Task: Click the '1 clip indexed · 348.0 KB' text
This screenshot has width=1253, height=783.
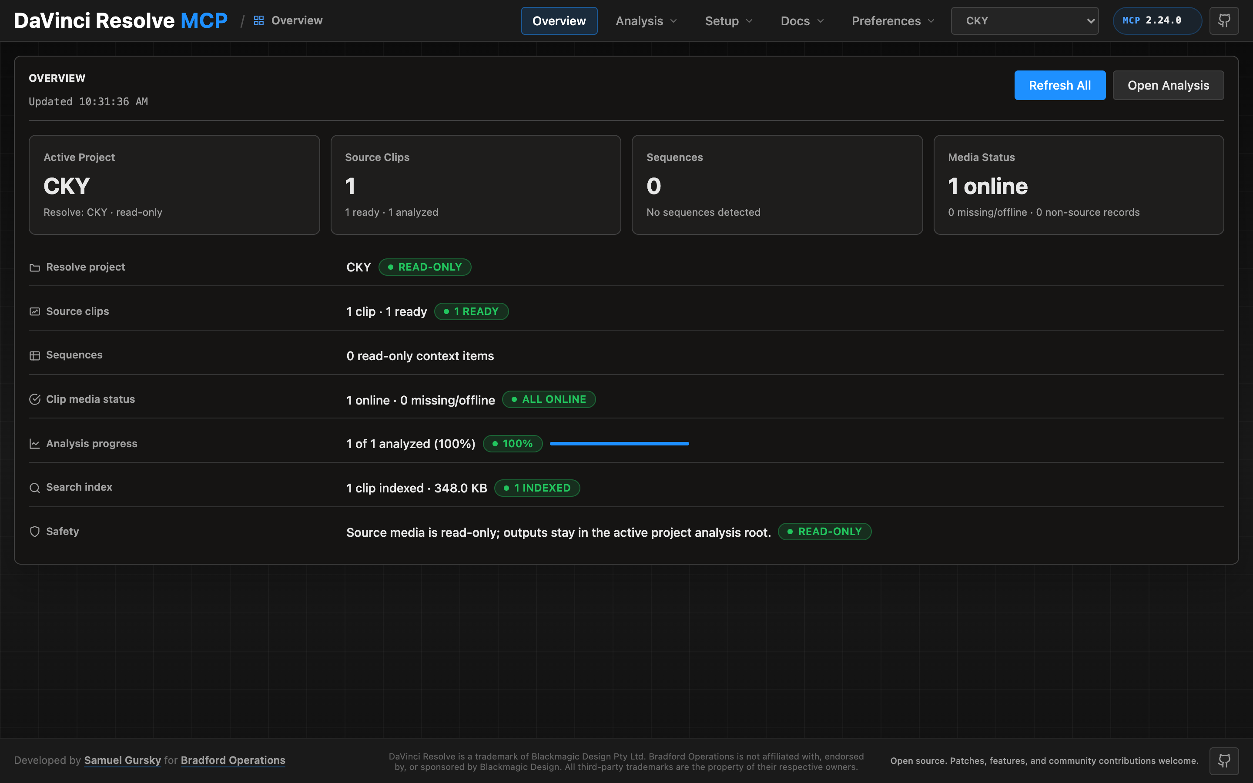Action: [x=417, y=489]
